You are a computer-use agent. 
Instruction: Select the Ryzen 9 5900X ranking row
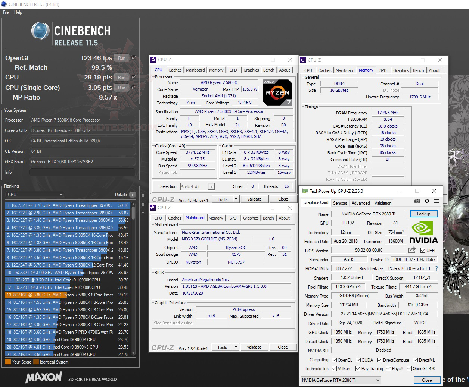[x=67, y=265]
